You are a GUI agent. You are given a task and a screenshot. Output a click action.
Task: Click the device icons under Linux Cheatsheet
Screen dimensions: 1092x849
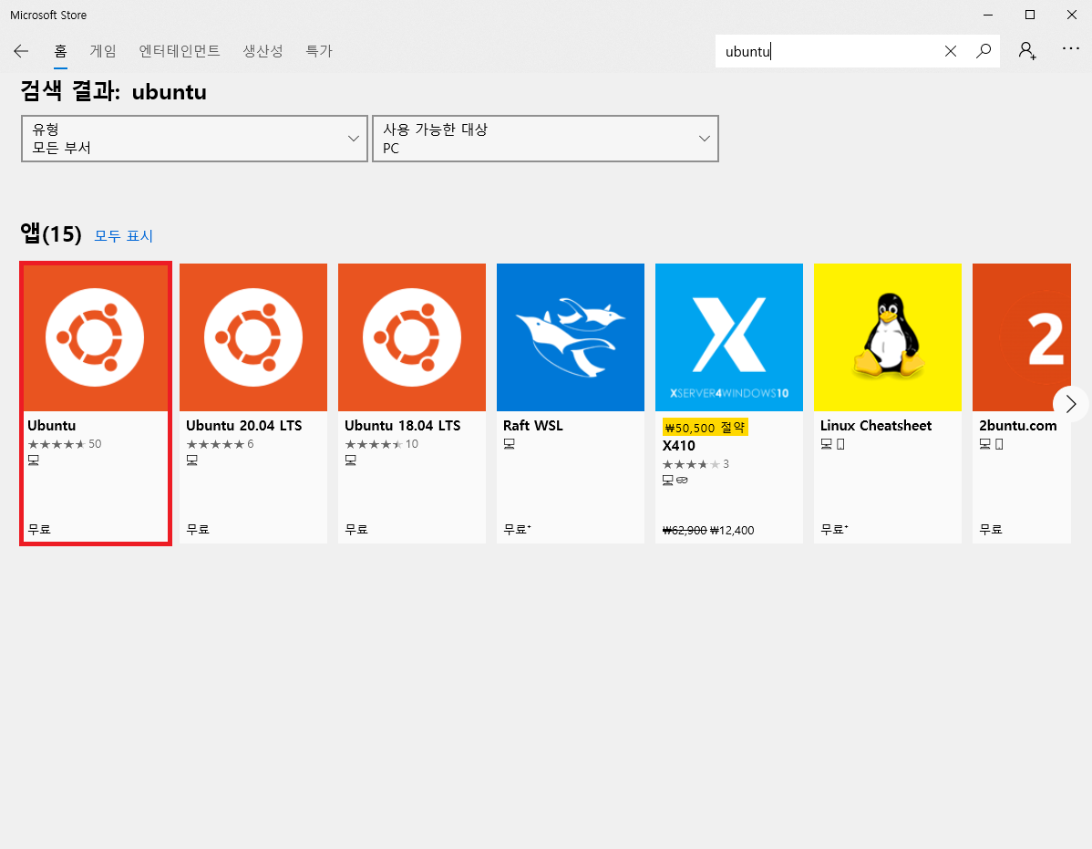tap(832, 444)
